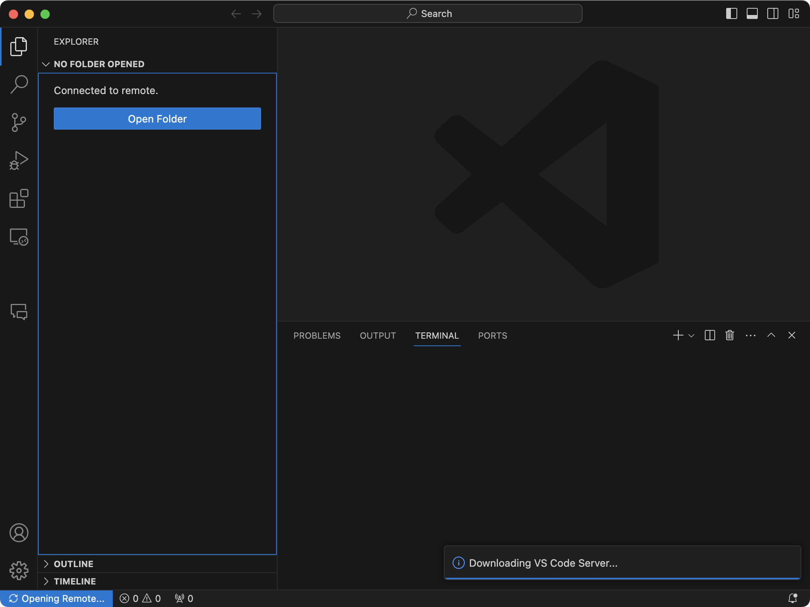Switch to the PROBLEMS tab

(317, 336)
